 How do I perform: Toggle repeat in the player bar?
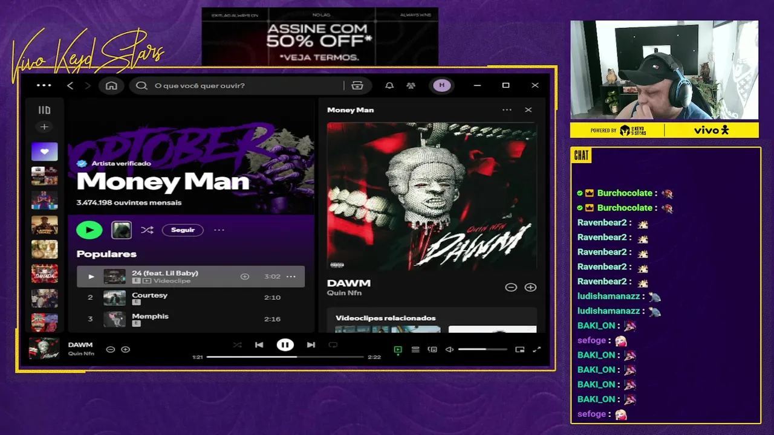[333, 345]
